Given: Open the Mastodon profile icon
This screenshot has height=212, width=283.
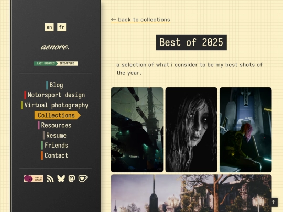Looking at the screenshot, I should [x=72, y=178].
